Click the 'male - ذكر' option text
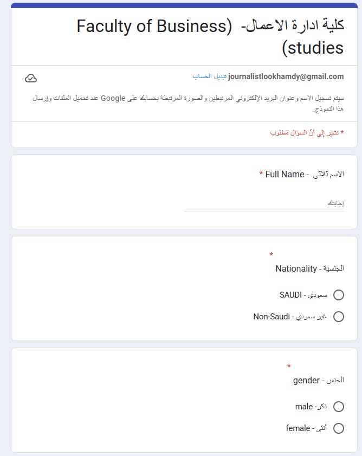The height and width of the screenshot is (456, 362). [311, 407]
